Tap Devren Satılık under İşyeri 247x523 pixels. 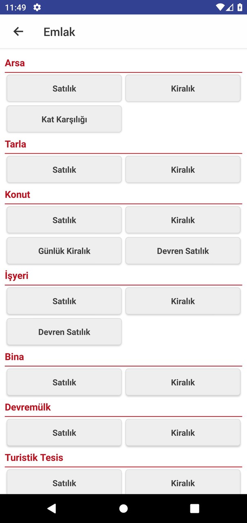(64, 332)
